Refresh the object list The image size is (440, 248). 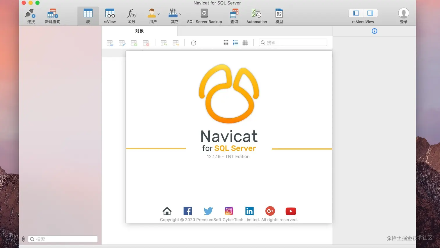[194, 43]
